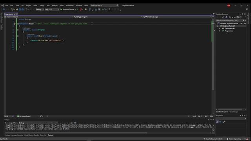Click the Comment selected lines icon
The width and height of the screenshot is (251, 141).
click(103, 9)
